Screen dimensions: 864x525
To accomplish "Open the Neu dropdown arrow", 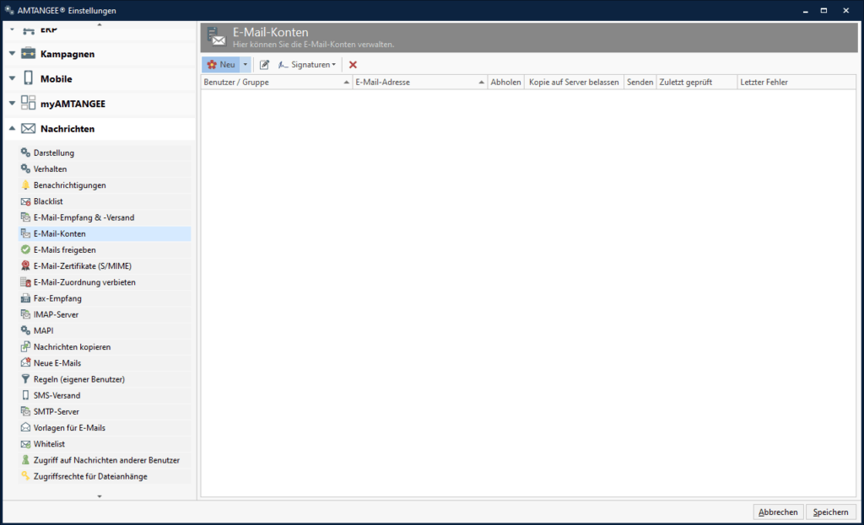I will [x=246, y=64].
